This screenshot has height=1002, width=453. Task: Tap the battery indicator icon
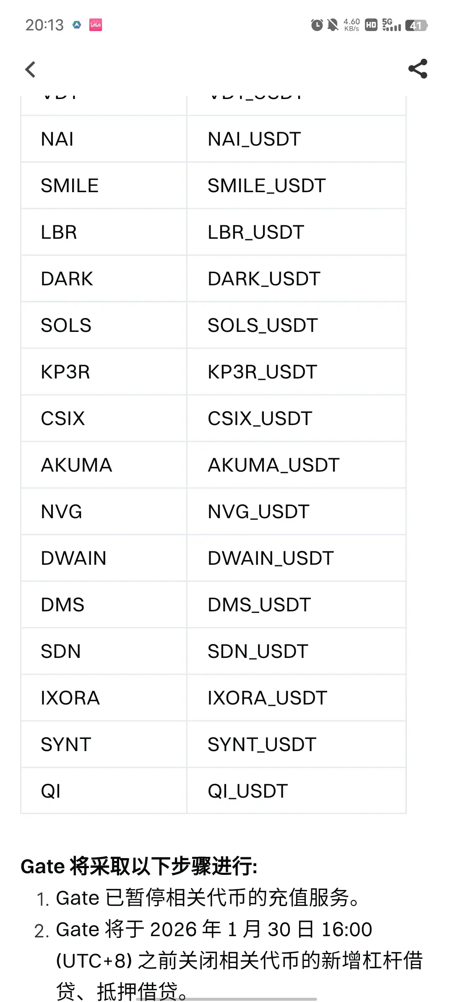point(417,25)
